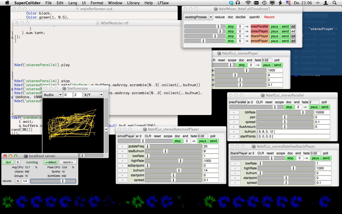Click the Dropbox menu bar icon
The width and height of the screenshot is (342, 214).
pos(231,3)
